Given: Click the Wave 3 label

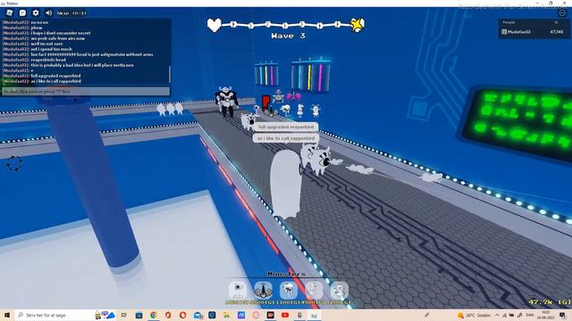Looking at the screenshot, I should pos(288,36).
